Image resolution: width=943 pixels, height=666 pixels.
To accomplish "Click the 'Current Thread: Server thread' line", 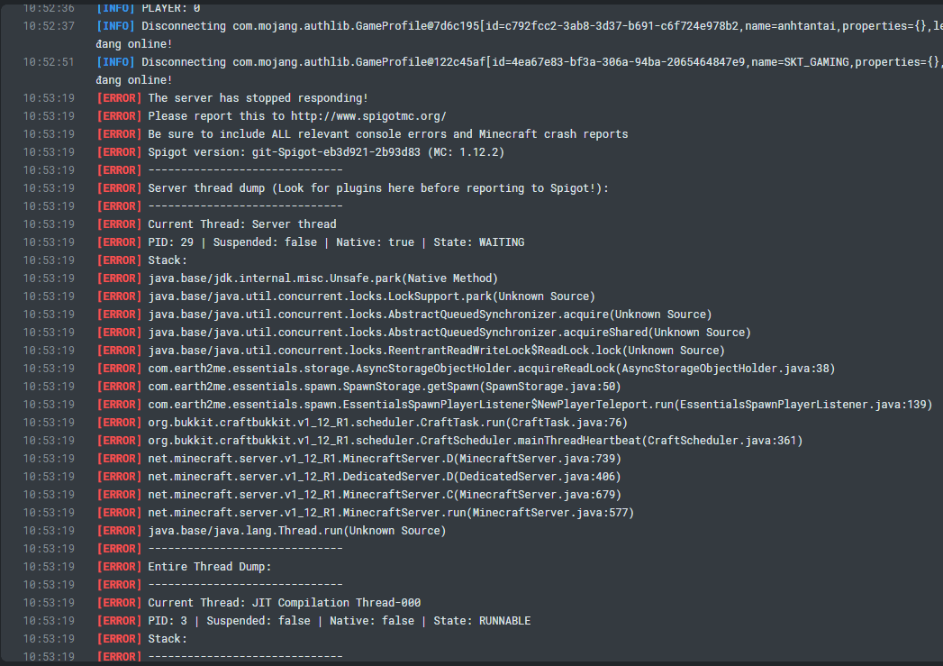I will tap(241, 224).
